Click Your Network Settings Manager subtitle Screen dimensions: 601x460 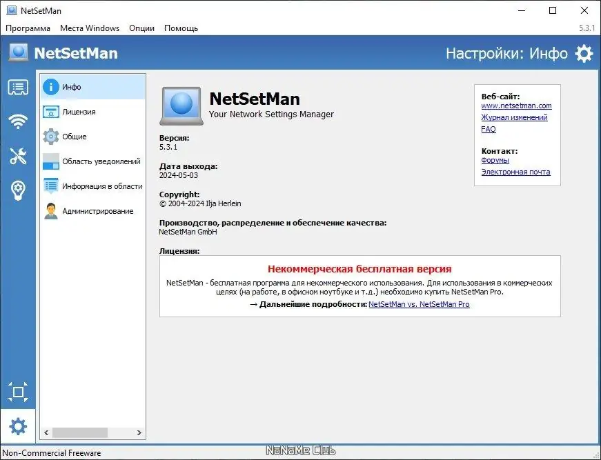[x=271, y=114]
